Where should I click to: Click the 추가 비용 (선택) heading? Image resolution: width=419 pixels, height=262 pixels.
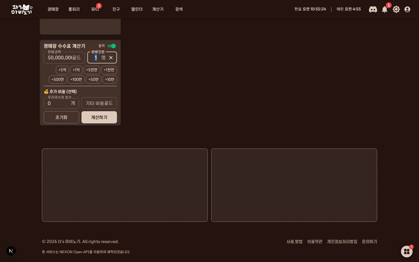click(x=60, y=91)
